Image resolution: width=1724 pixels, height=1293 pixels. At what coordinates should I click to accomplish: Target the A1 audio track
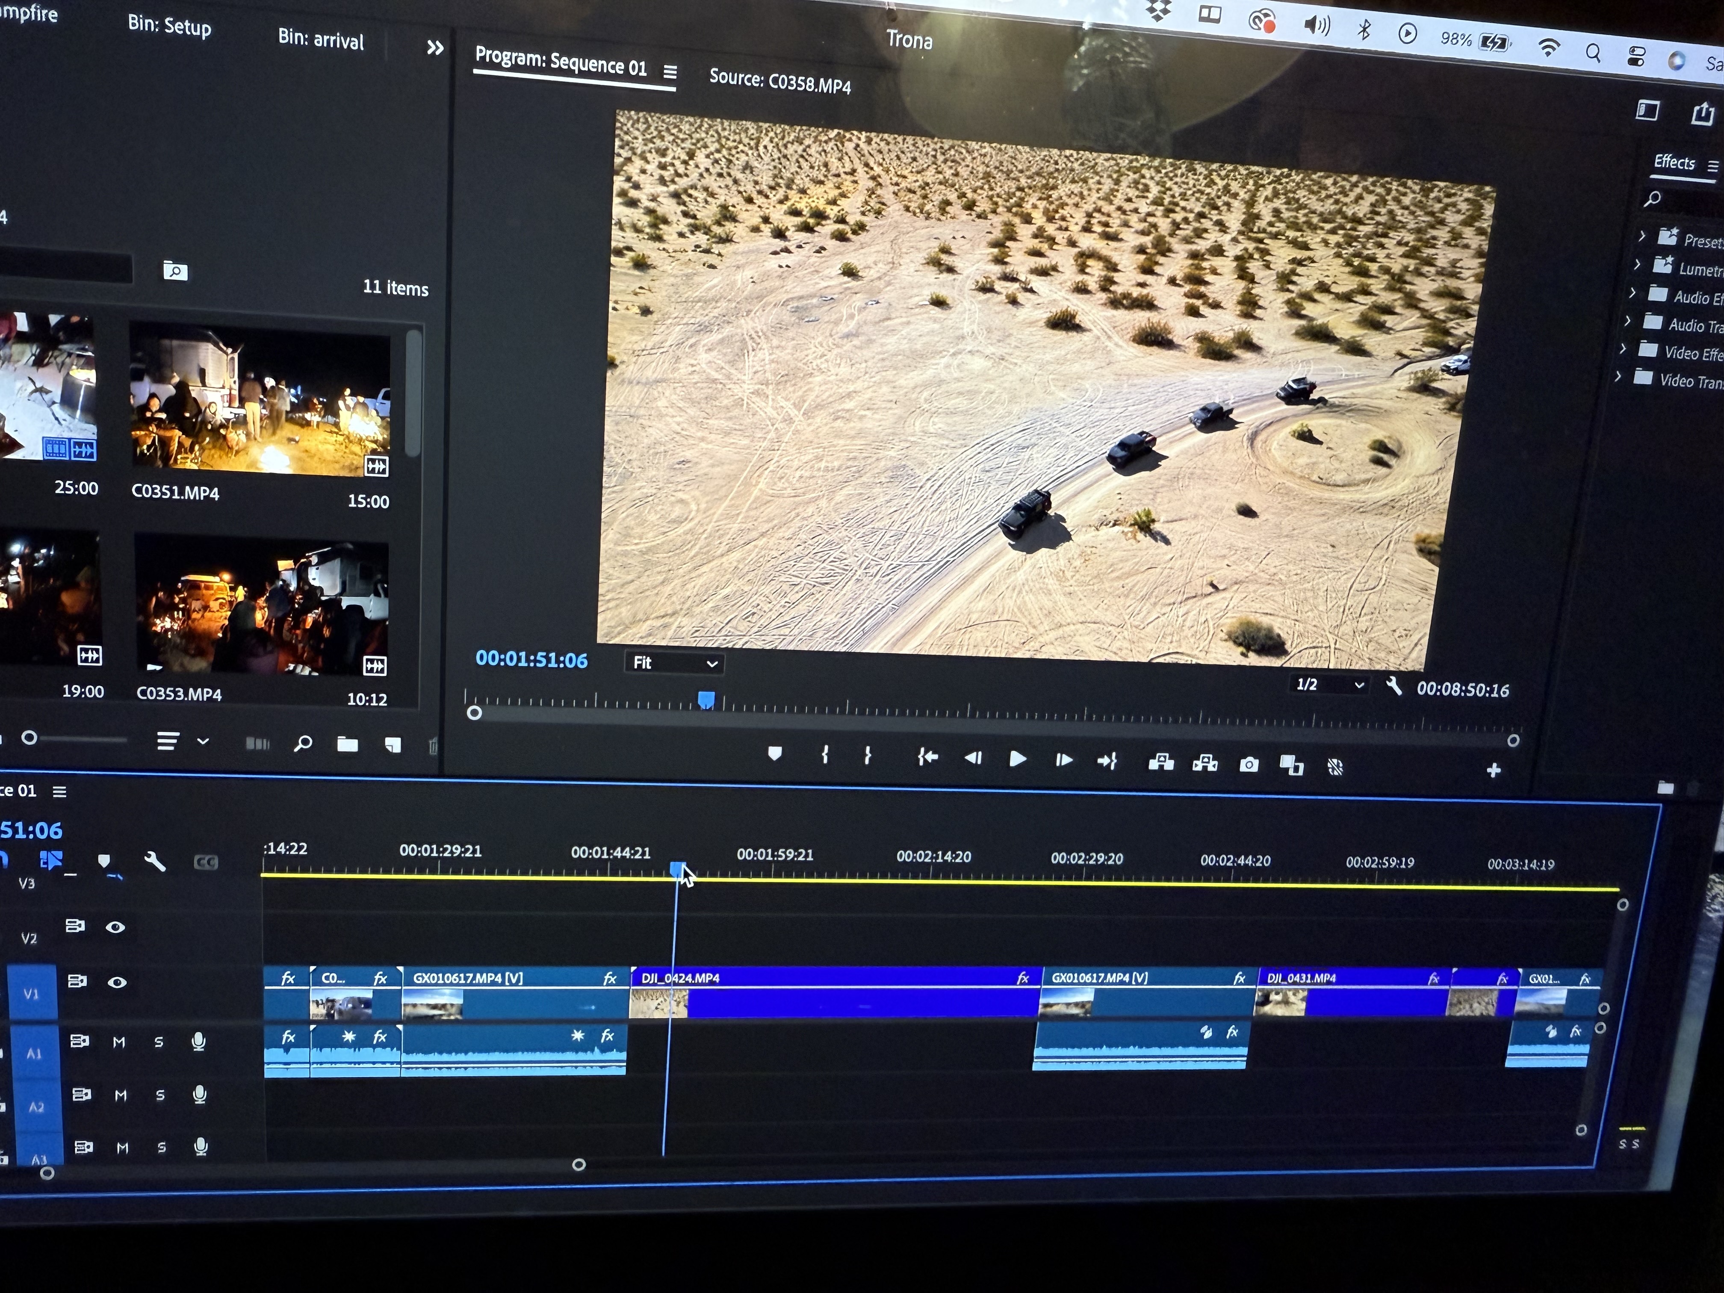(x=34, y=1053)
